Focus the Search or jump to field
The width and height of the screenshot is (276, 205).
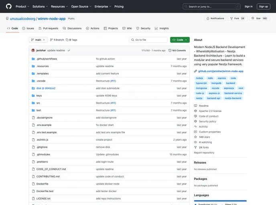tap(211, 6)
